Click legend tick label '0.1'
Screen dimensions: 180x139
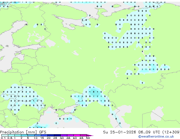coord(3,138)
